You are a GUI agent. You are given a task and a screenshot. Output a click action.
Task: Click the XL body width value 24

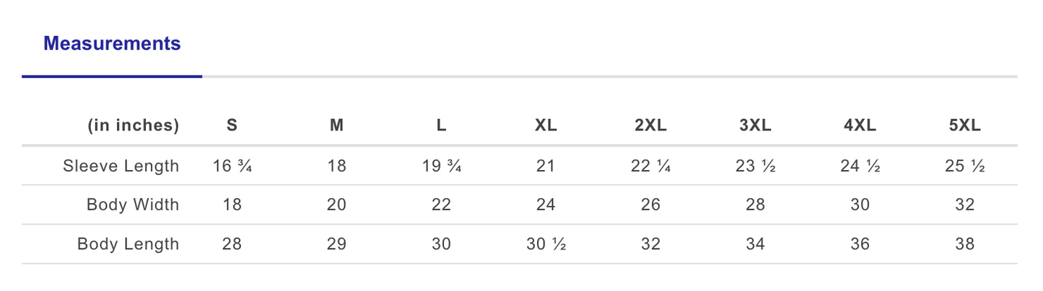point(546,205)
